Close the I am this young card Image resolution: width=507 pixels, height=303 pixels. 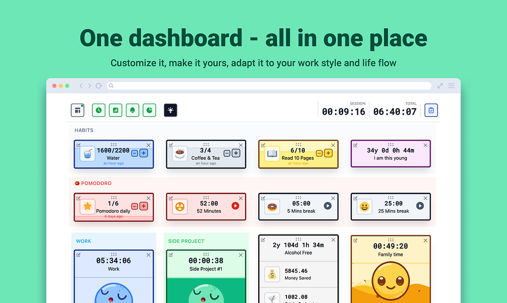click(426, 145)
